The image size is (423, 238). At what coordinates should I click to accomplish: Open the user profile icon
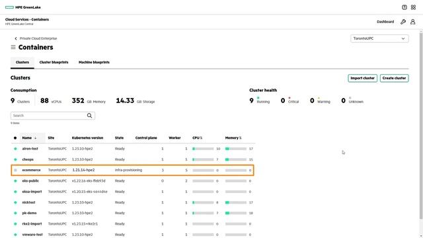412,22
